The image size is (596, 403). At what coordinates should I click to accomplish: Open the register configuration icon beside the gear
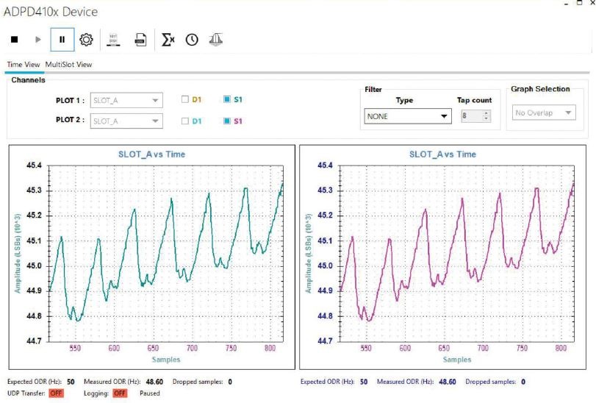113,40
